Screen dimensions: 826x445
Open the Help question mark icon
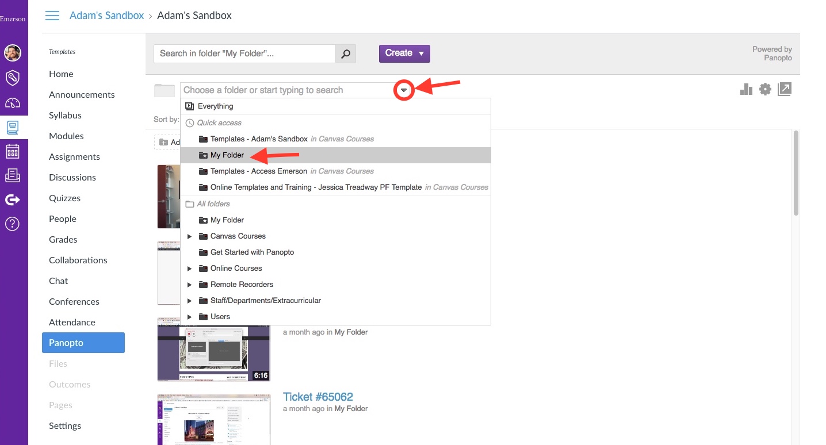tap(13, 224)
